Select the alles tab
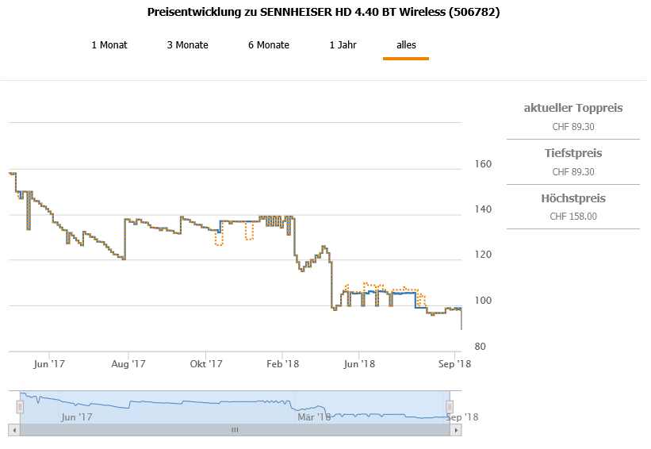Viewport: 651px width, 449px height. (406, 45)
